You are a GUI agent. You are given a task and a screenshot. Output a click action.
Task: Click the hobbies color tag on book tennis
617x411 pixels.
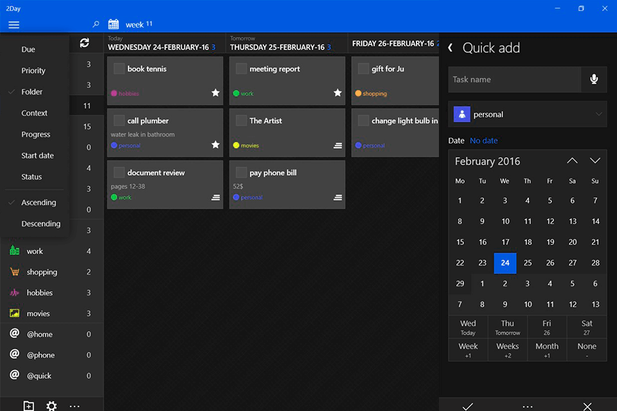pyautogui.click(x=125, y=93)
